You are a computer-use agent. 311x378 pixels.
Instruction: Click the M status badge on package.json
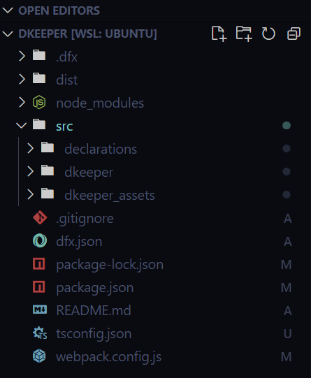point(287,288)
